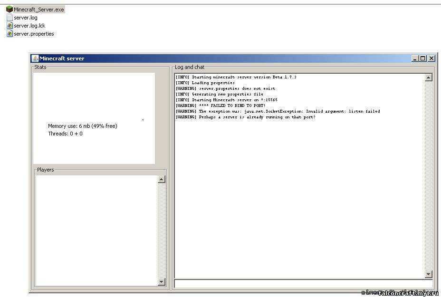Click the server.log.lck file icon
Viewport: 441px width, 298px height.
point(10,26)
